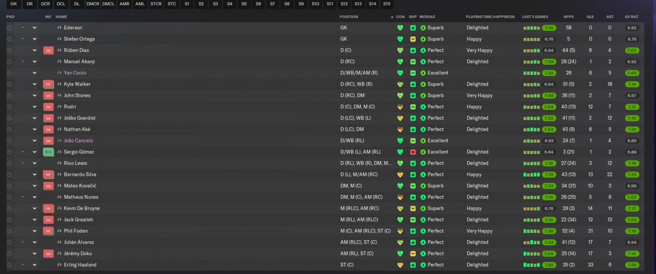The image size is (656, 274).
Task: Open Yan Couto's player profile
Action: [75, 73]
